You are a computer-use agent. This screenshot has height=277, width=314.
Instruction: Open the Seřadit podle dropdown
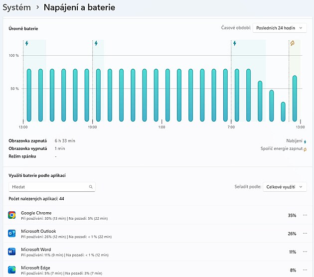(285, 187)
